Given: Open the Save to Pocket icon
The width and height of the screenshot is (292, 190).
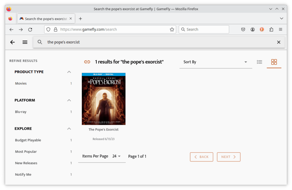Looking at the screenshot, I should [x=243, y=29].
